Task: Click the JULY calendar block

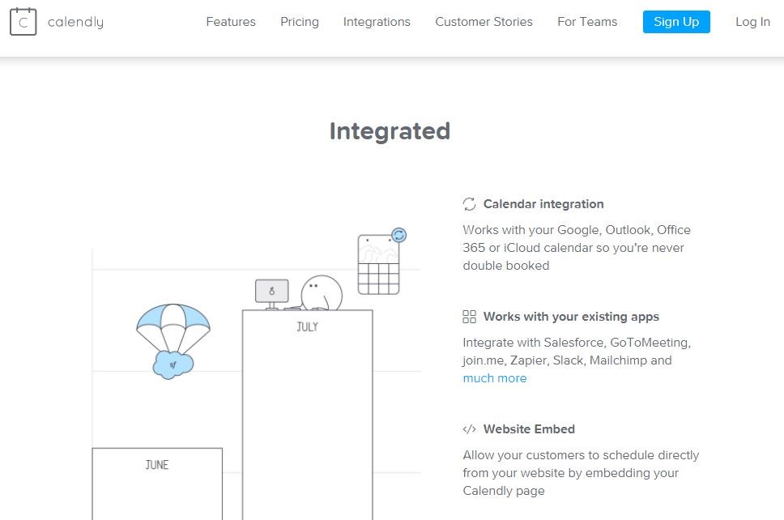Action: click(x=307, y=405)
